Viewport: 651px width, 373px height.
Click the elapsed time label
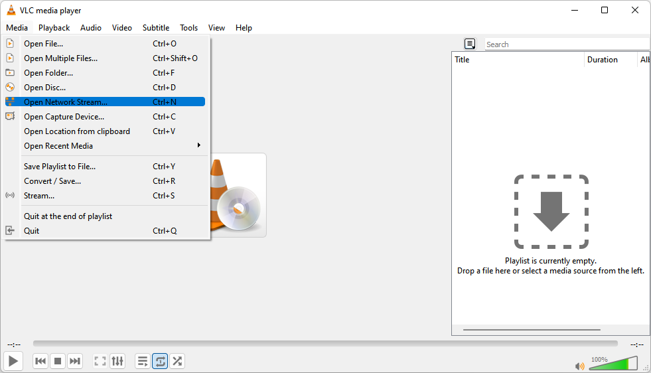[14, 344]
